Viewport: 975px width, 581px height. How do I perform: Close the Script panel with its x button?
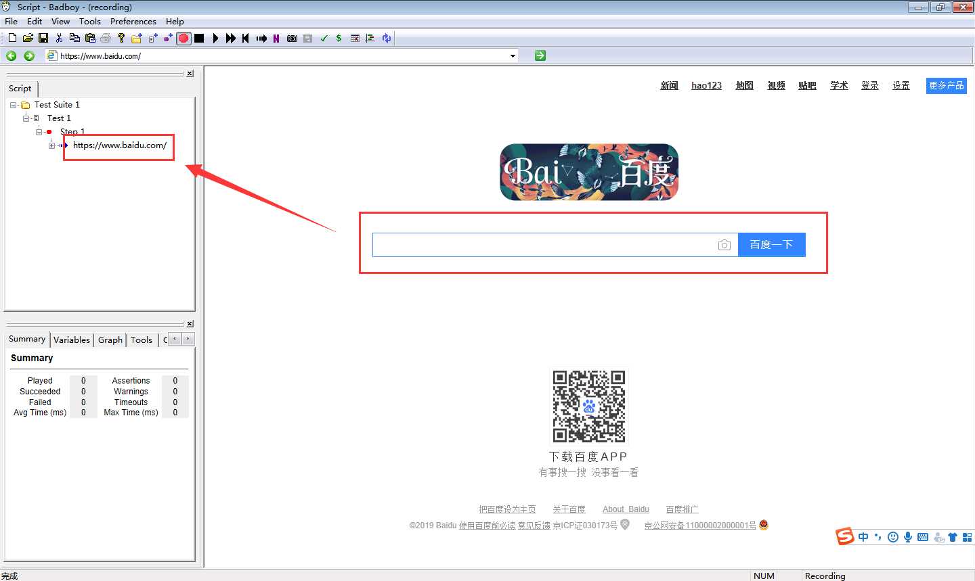pos(190,74)
